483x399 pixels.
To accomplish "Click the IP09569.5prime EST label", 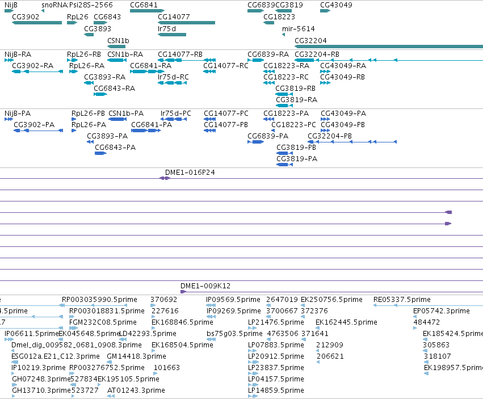I will [233, 300].
